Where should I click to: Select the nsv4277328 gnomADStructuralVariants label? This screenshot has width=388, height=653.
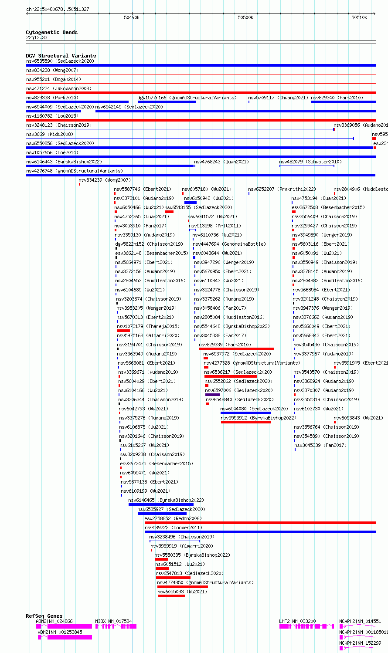pos(252,363)
